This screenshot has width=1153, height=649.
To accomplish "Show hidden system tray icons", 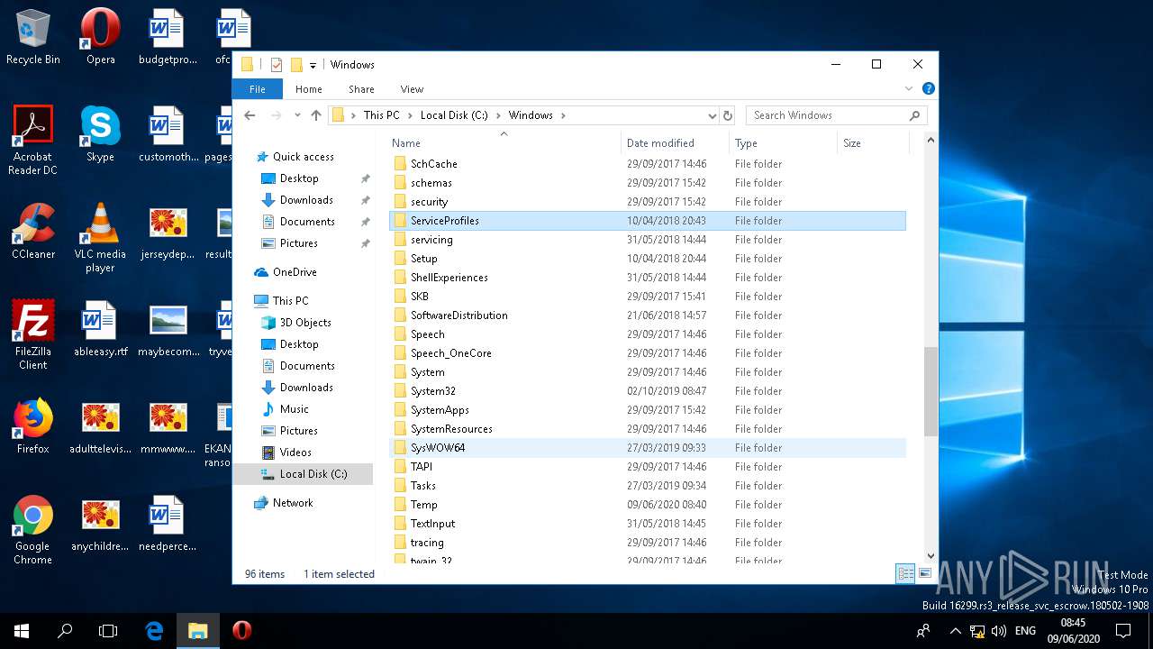I will tap(956, 631).
